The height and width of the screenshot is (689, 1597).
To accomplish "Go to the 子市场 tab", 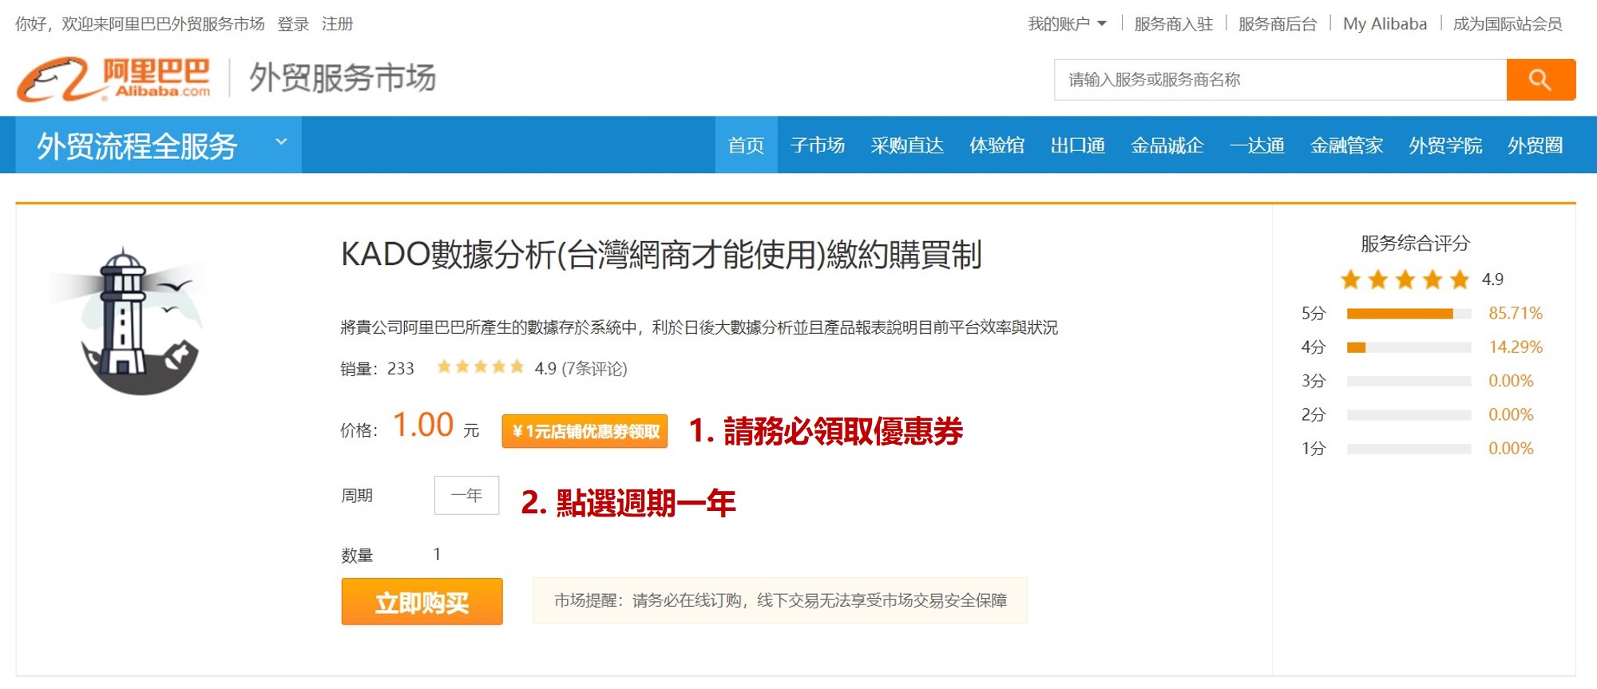I will pos(818,145).
